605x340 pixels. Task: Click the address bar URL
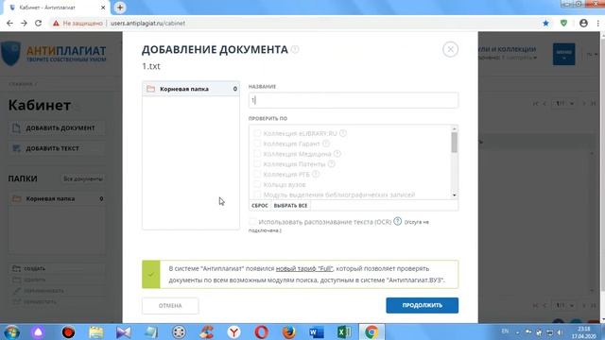[x=147, y=23]
